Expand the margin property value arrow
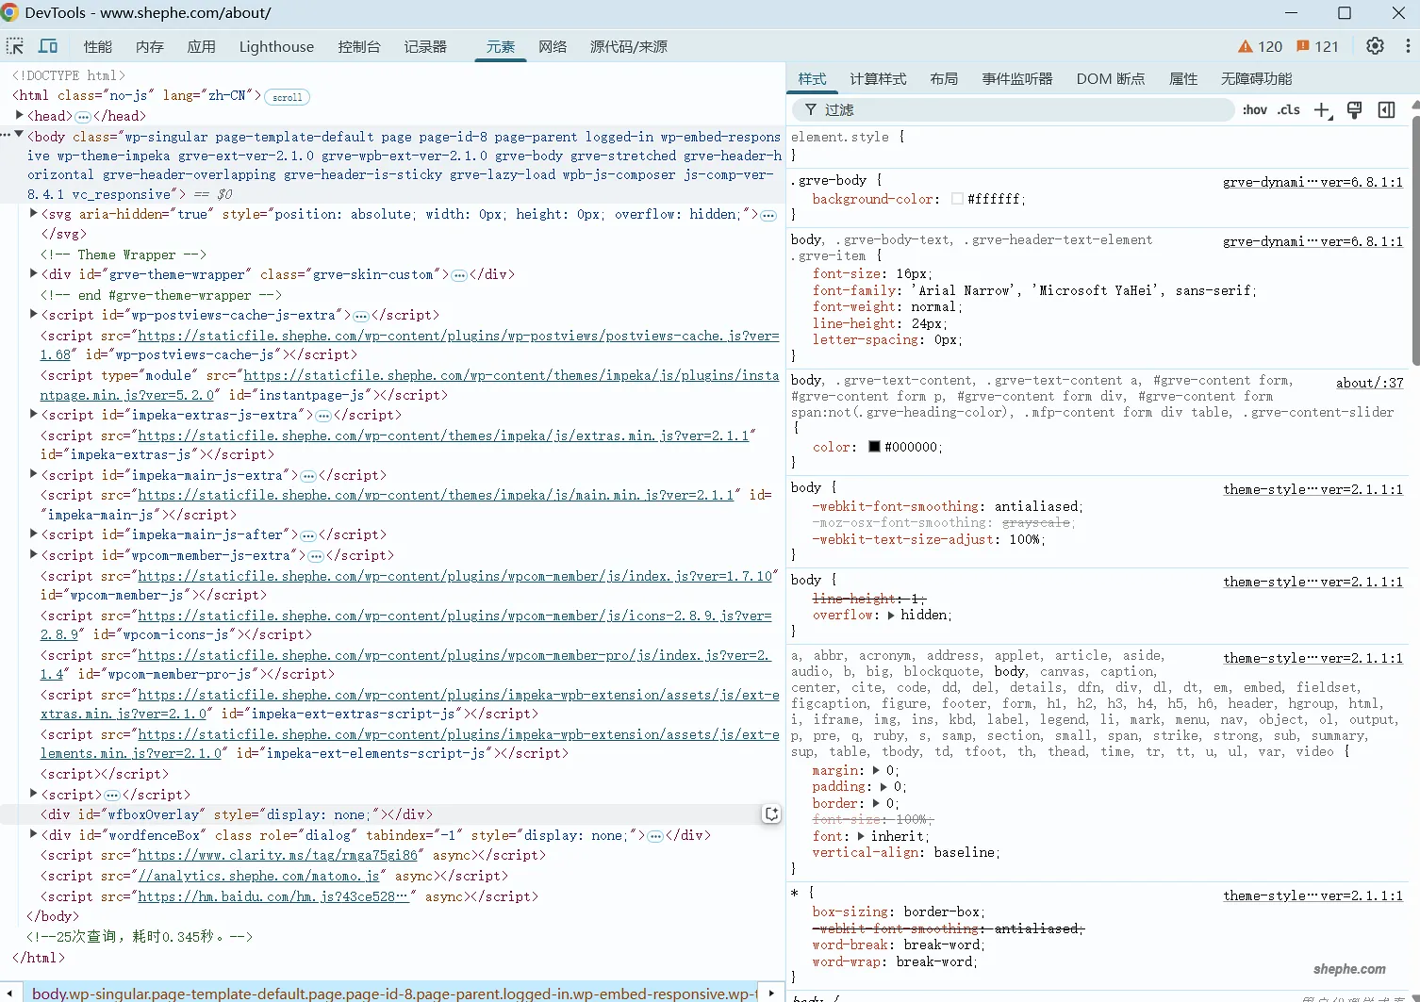The height and width of the screenshot is (1002, 1420). coord(876,769)
